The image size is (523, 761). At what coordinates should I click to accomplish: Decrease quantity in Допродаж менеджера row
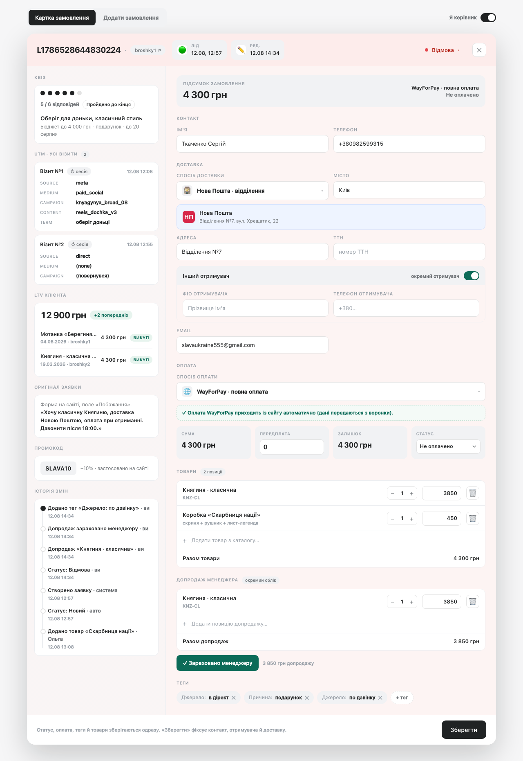pos(393,602)
